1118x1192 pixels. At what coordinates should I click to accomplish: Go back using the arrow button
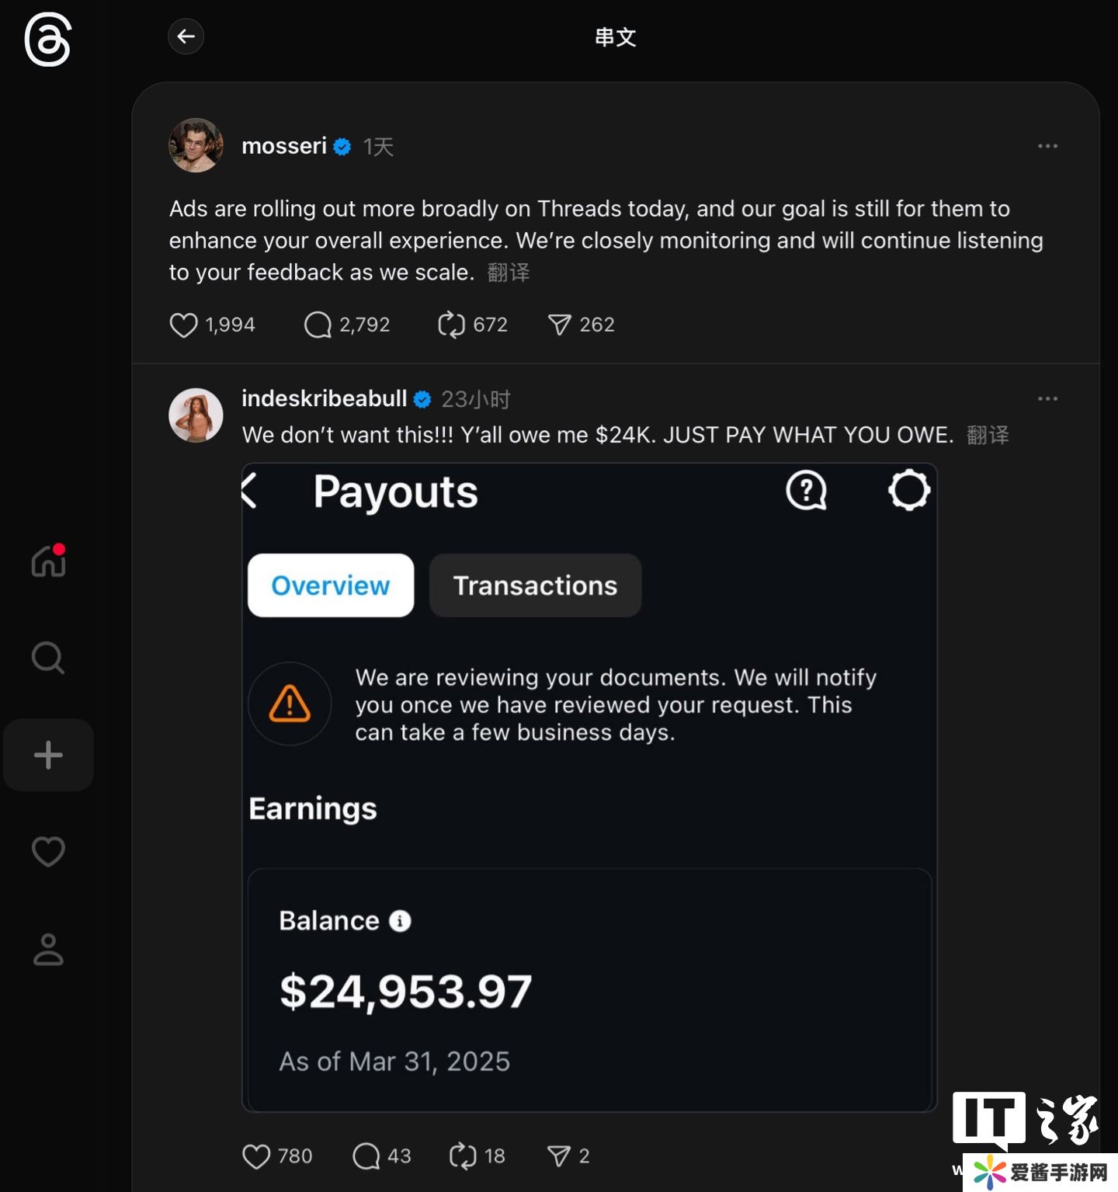coord(186,36)
